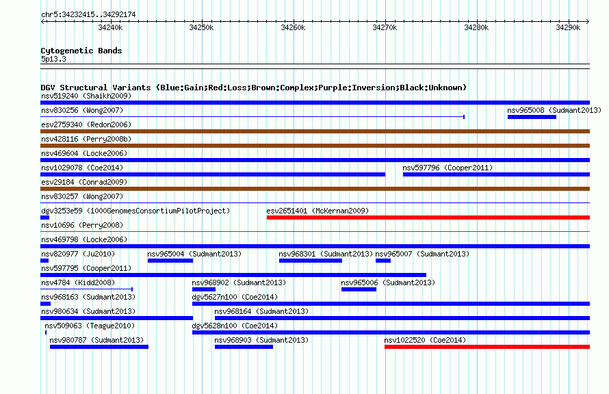Click the 34240k ruler marker
This screenshot has width=609, height=394.
click(x=110, y=27)
